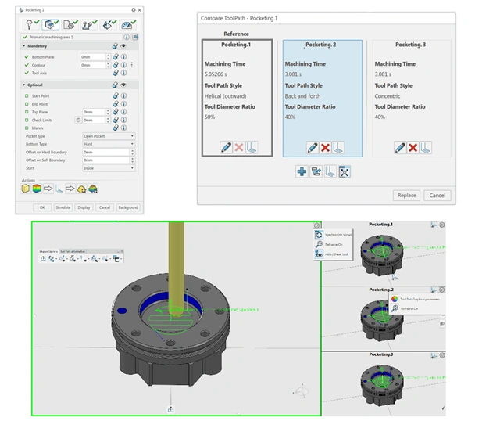This screenshot has width=493, height=421.
Task: Open the Start dropdown showing Inside
Action: [109, 168]
